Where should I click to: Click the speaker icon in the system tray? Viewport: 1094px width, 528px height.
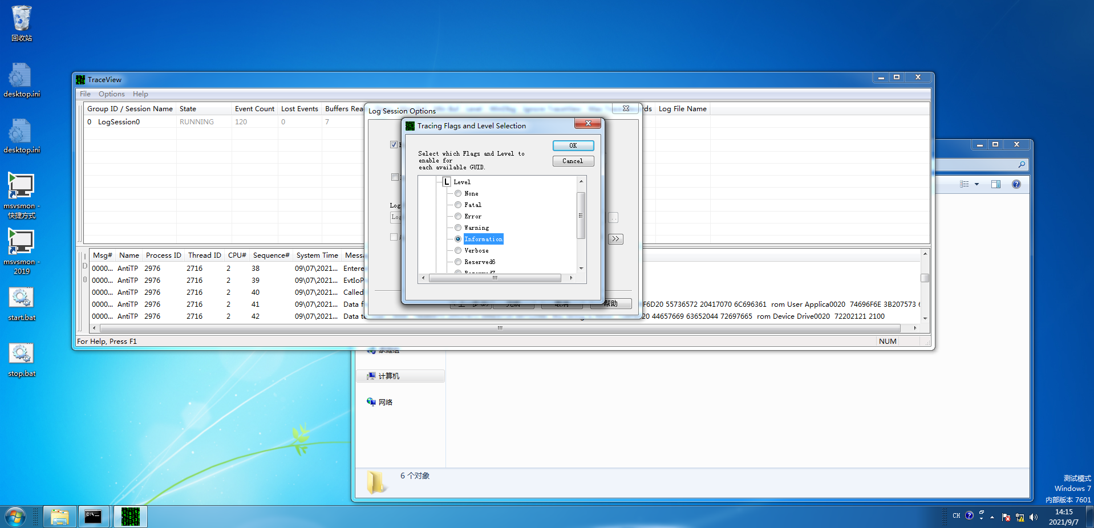[1034, 517]
